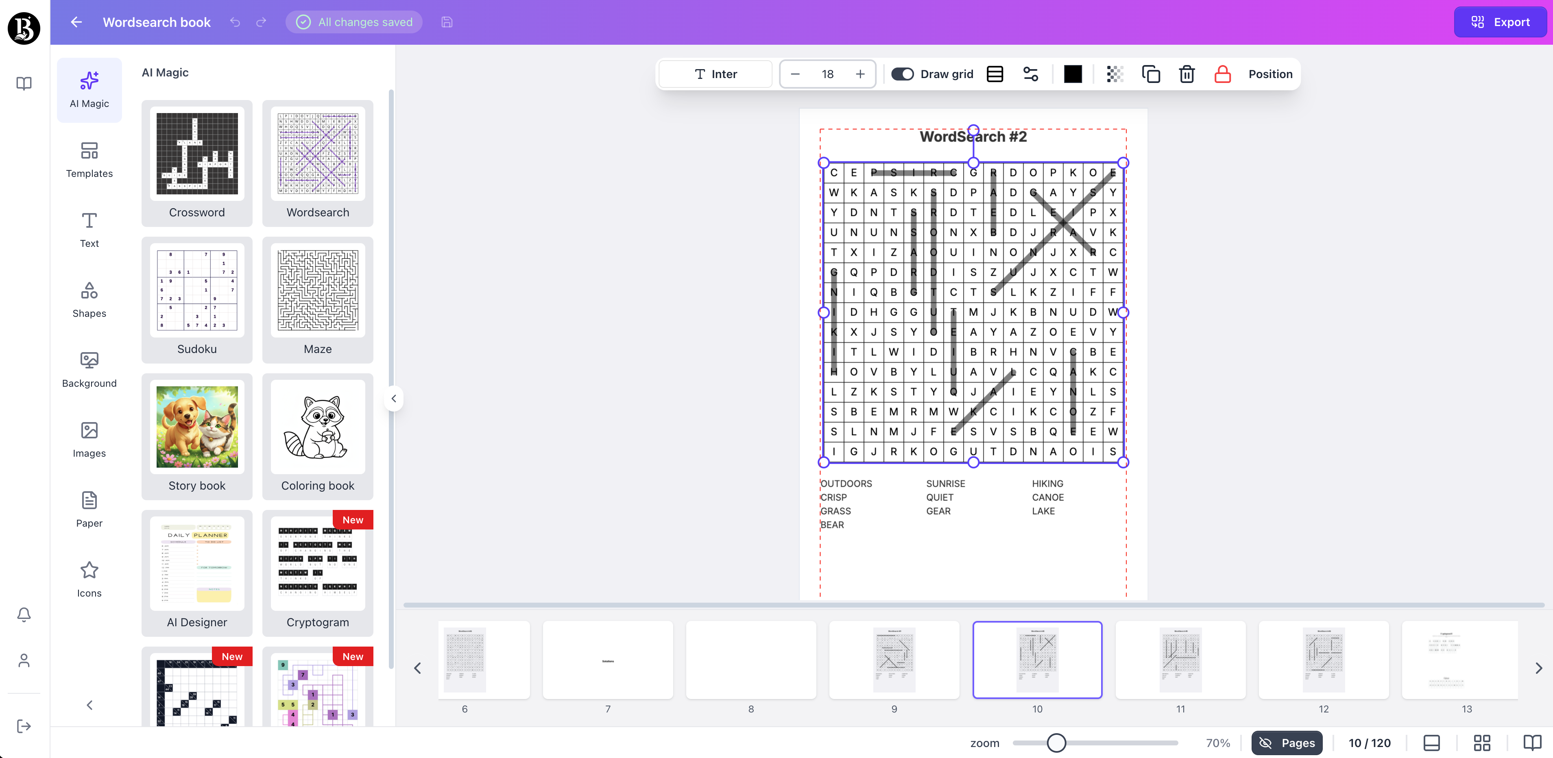1553x758 pixels.
Task: Open the Position menu
Action: 1270,74
